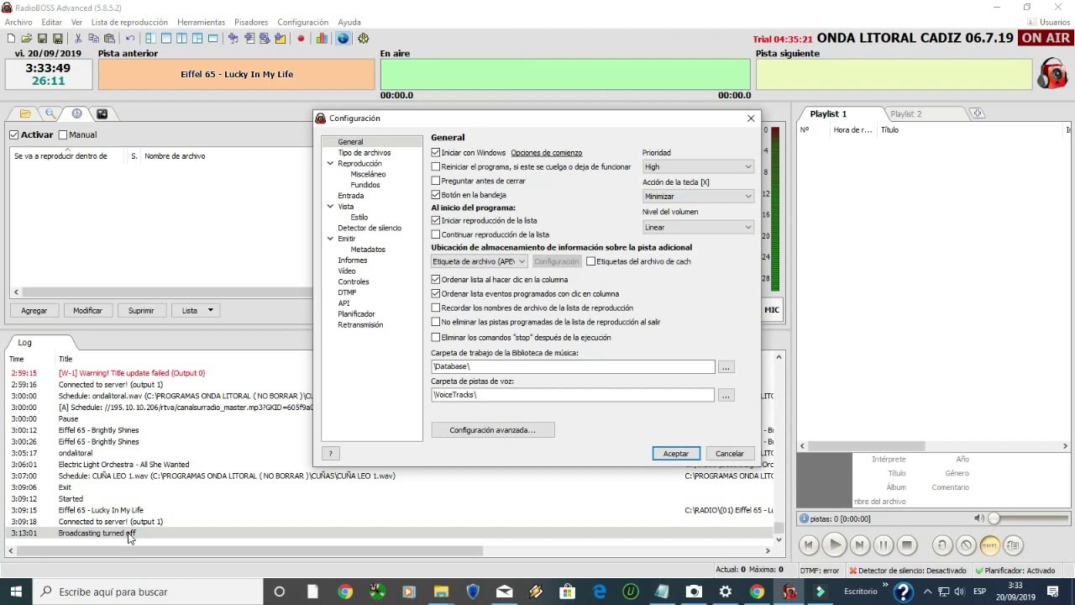Click the add-tab icon beside Playlist 2
The image size is (1075, 605).
pos(977,113)
